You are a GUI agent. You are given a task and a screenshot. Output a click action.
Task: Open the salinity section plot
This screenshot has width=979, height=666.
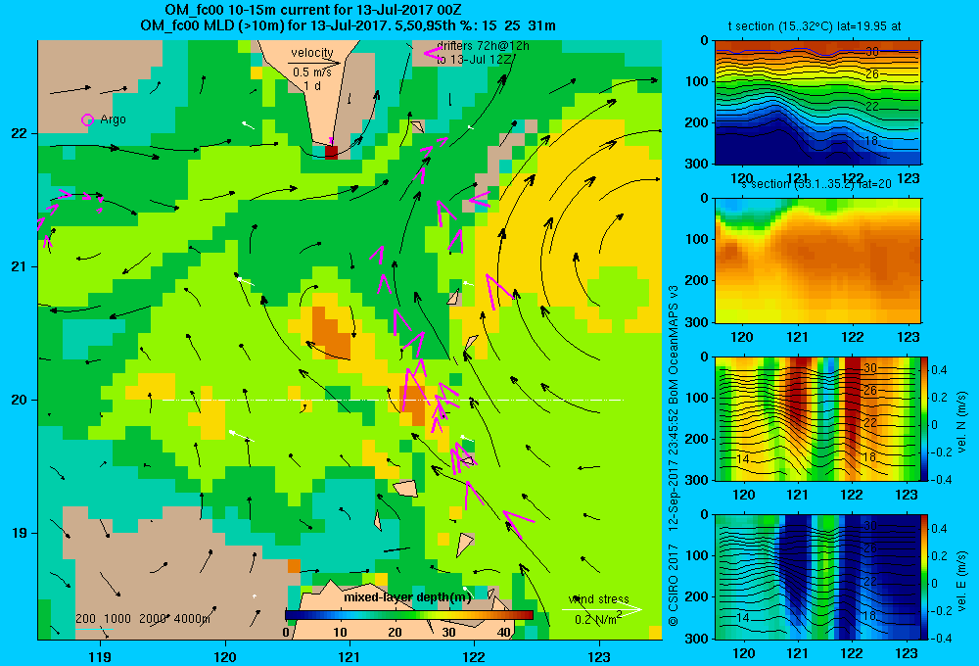(817, 261)
